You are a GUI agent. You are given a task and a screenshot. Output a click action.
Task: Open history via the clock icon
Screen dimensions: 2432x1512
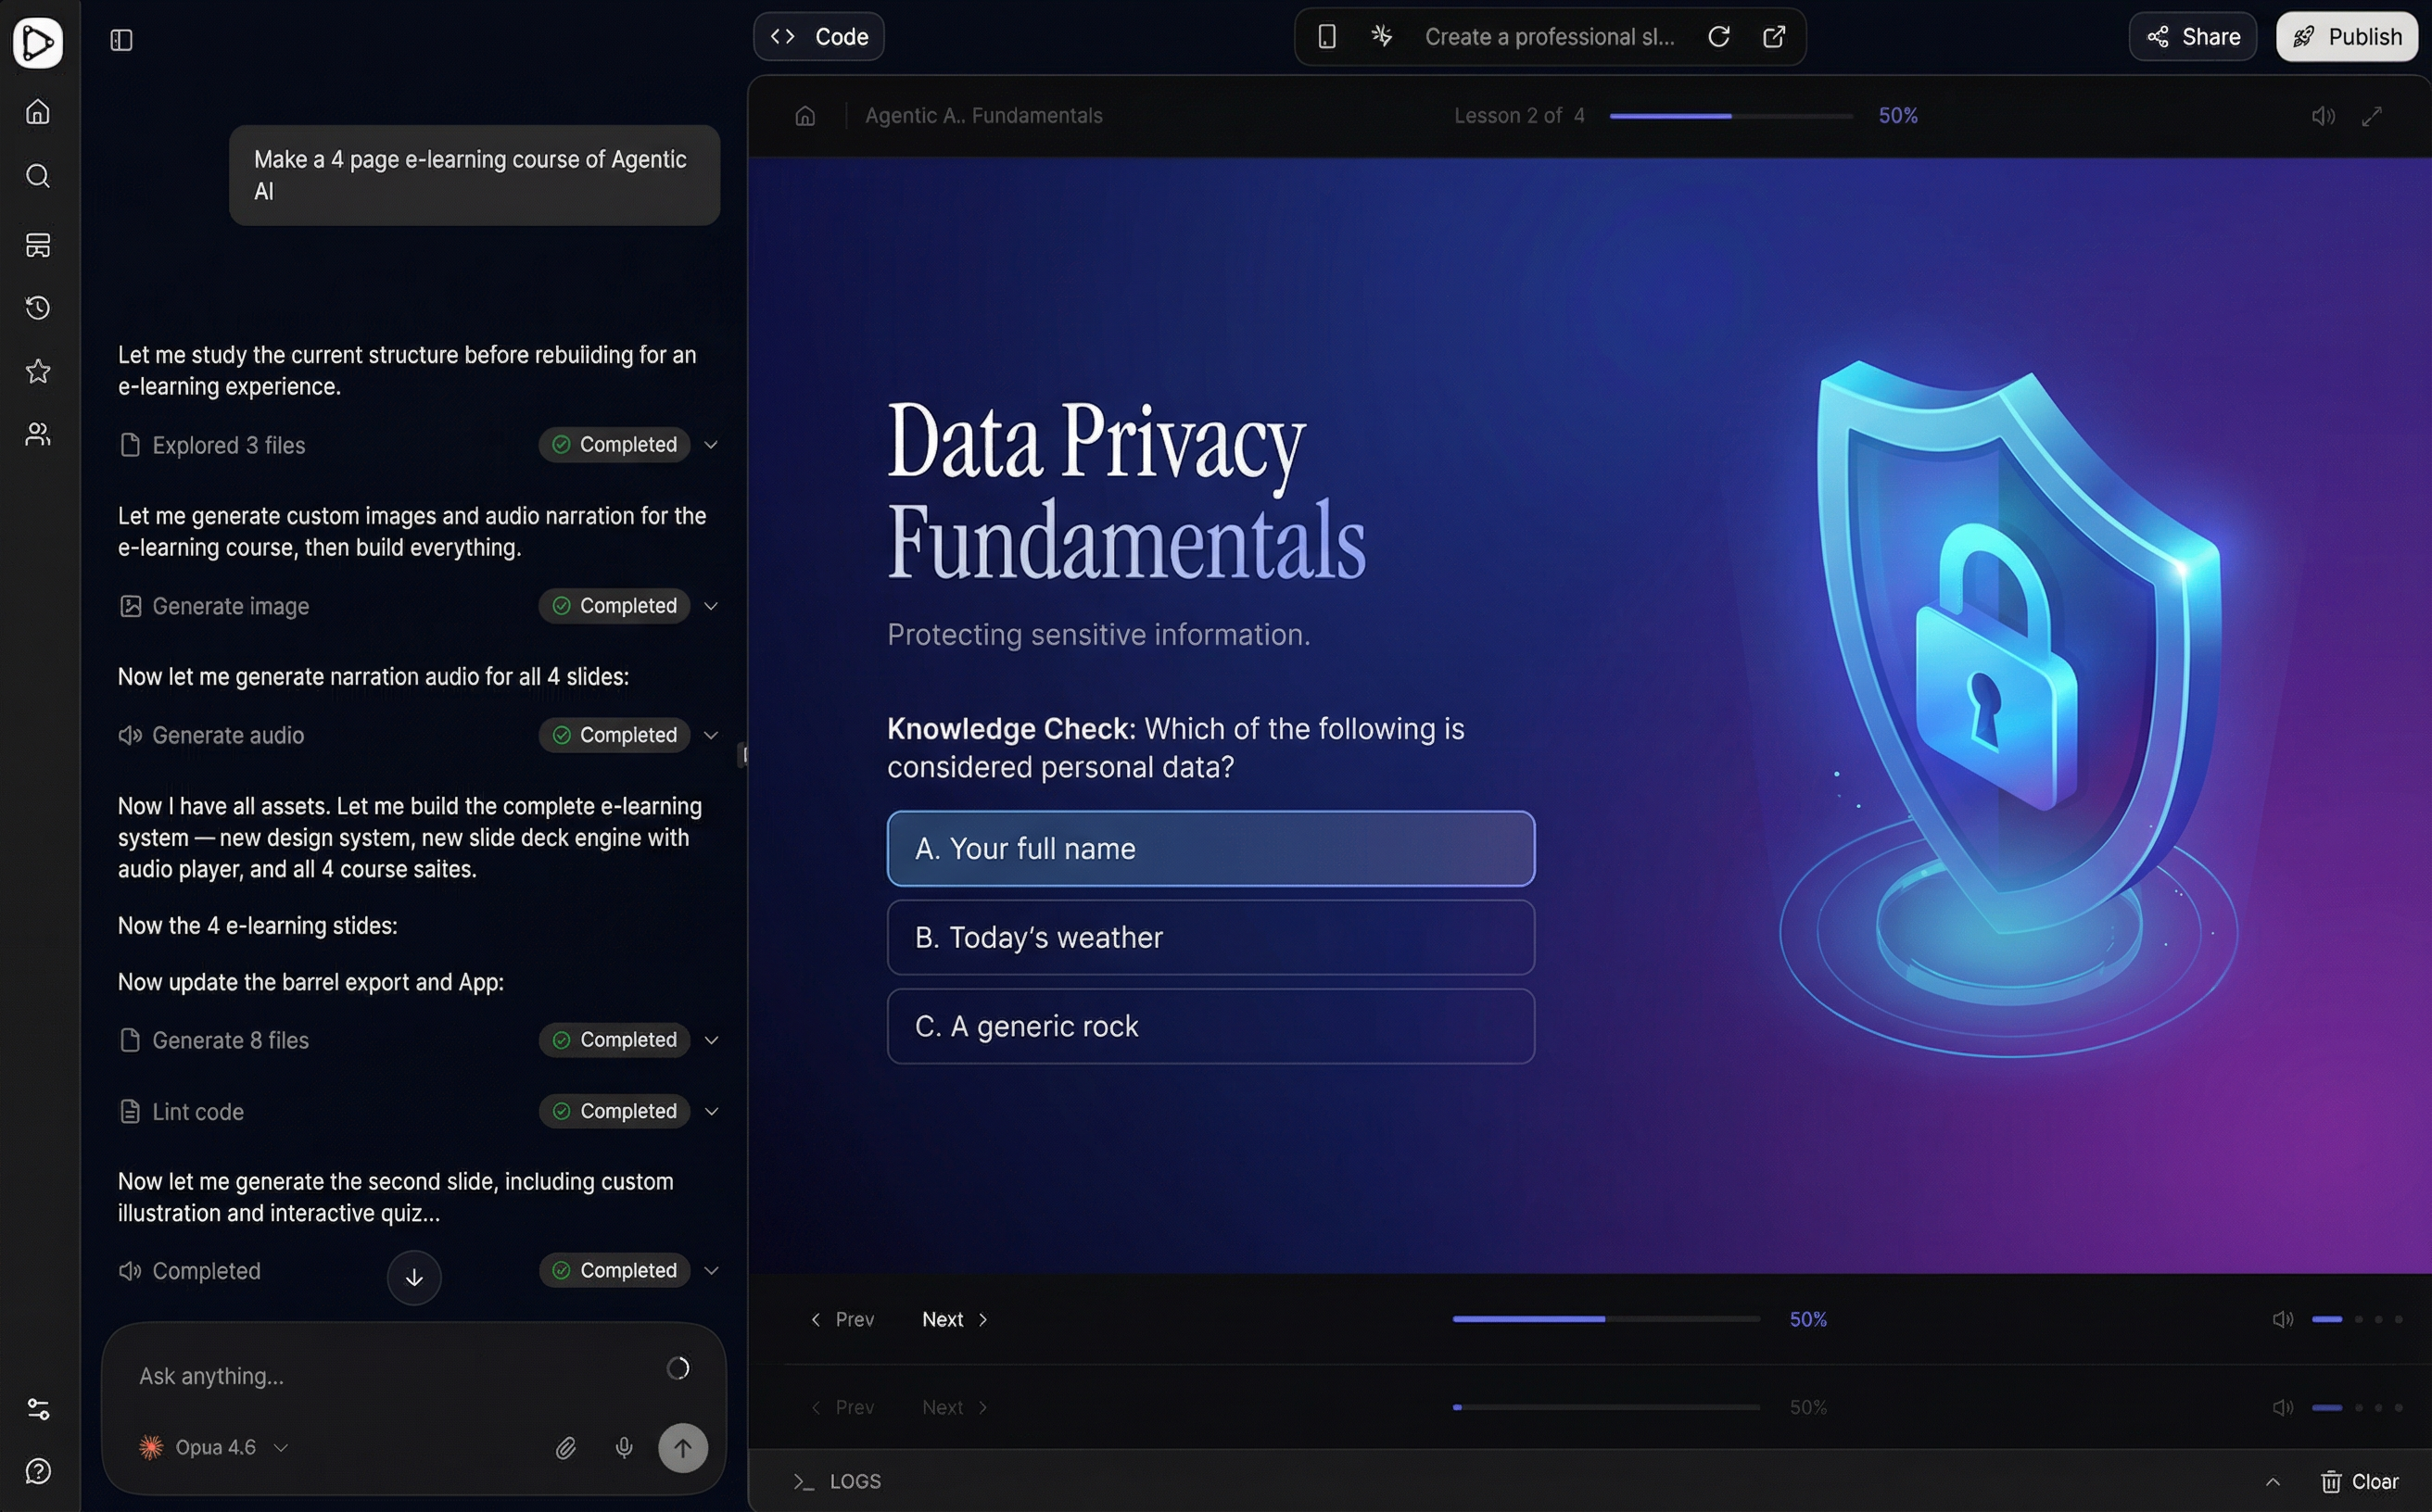coord(38,308)
